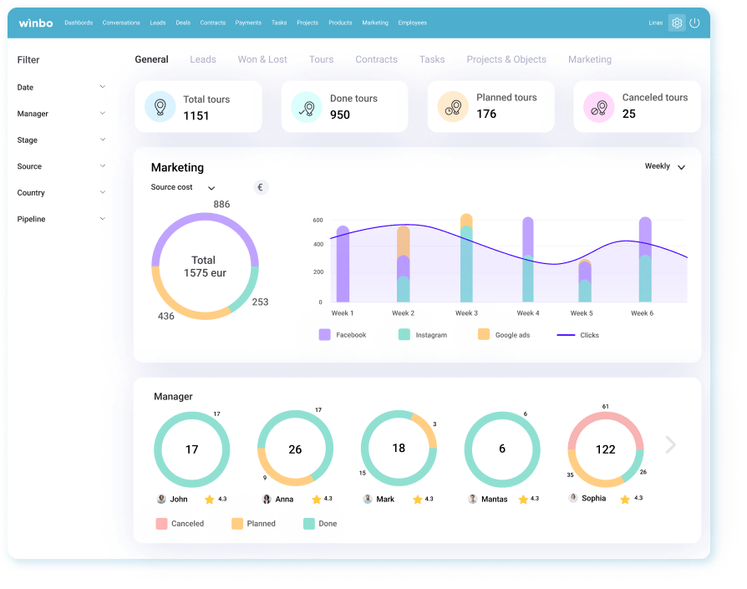Click John's donut chart
The height and width of the screenshot is (589, 747).
(191, 449)
